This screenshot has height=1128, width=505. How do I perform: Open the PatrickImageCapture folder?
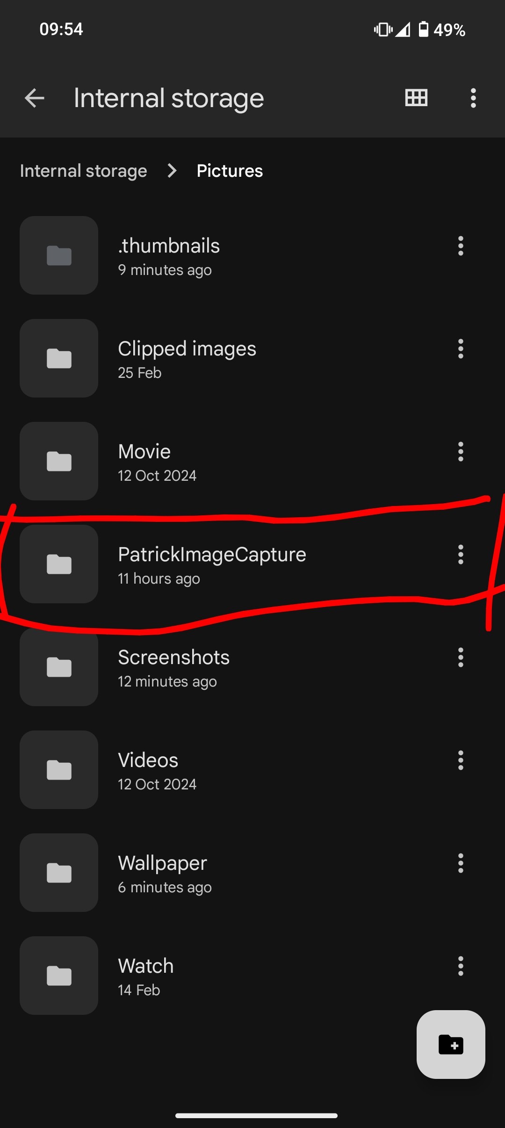pyautogui.click(x=212, y=564)
